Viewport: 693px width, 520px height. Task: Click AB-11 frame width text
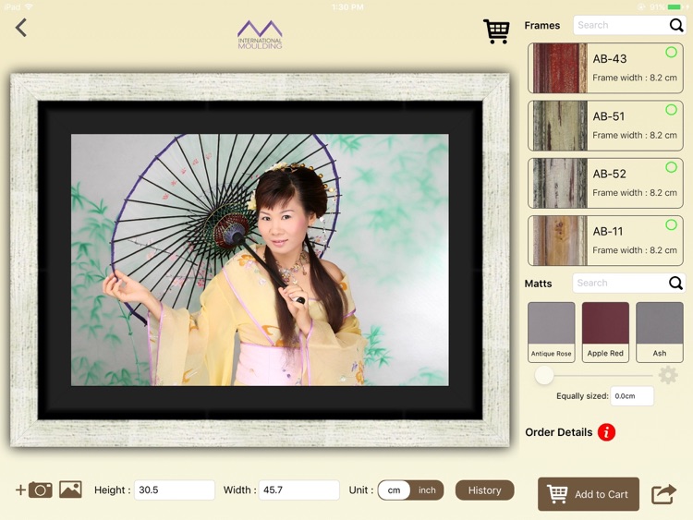(x=635, y=250)
